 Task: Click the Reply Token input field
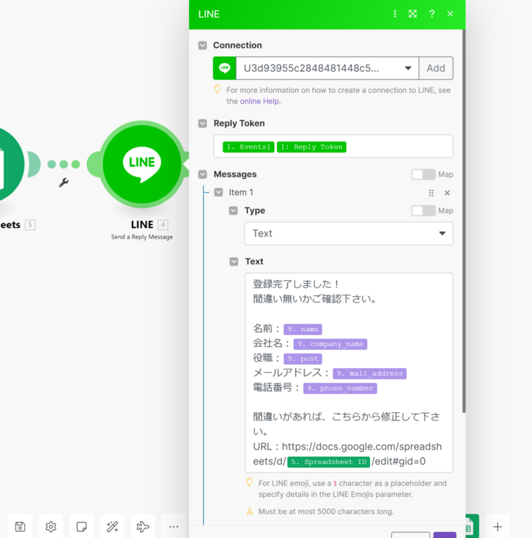pos(333,147)
